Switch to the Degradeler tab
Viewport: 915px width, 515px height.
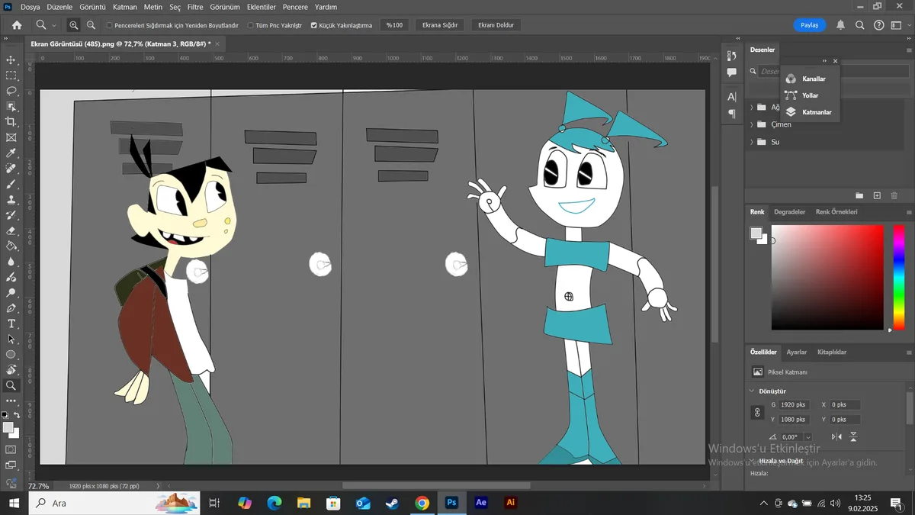789,212
